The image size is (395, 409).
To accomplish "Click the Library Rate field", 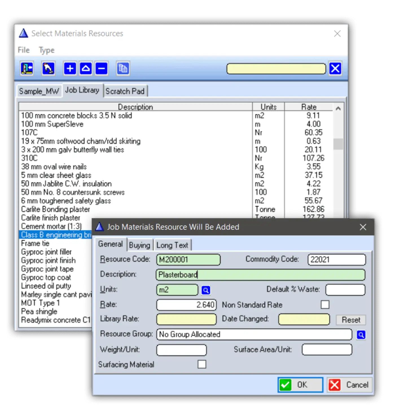I will pos(186,319).
